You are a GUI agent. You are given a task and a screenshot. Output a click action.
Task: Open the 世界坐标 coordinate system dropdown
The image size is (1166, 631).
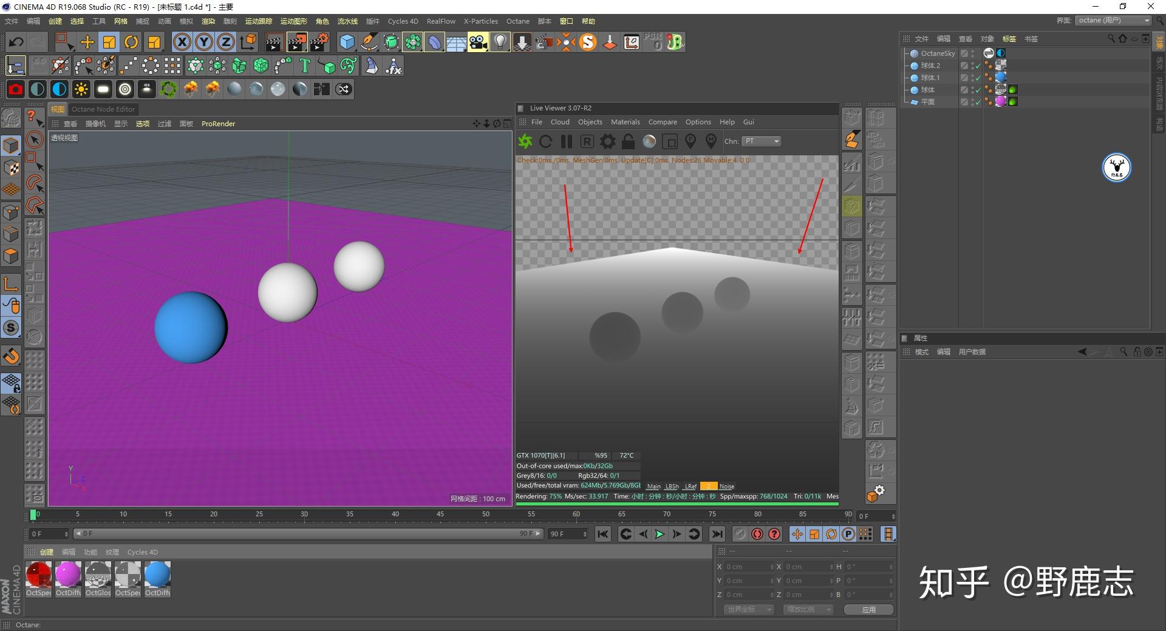point(749,609)
